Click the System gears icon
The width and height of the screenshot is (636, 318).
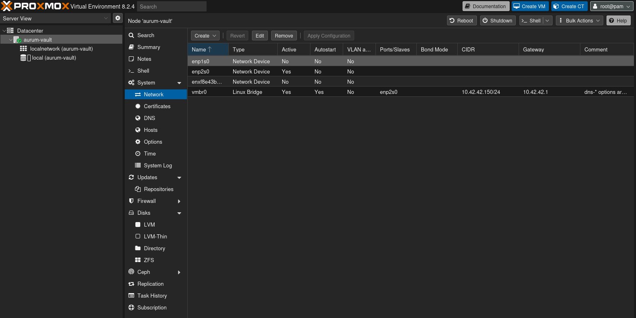(131, 82)
